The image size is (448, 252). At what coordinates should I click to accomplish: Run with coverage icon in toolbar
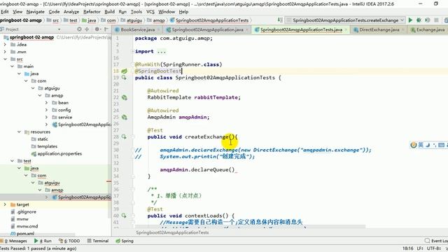pyautogui.click(x=428, y=20)
